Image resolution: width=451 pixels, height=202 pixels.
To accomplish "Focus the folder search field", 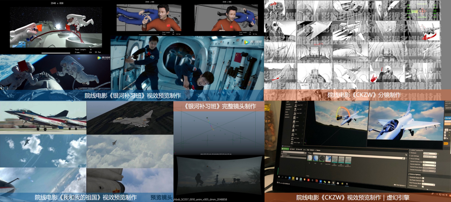I will click(x=293, y=152).
